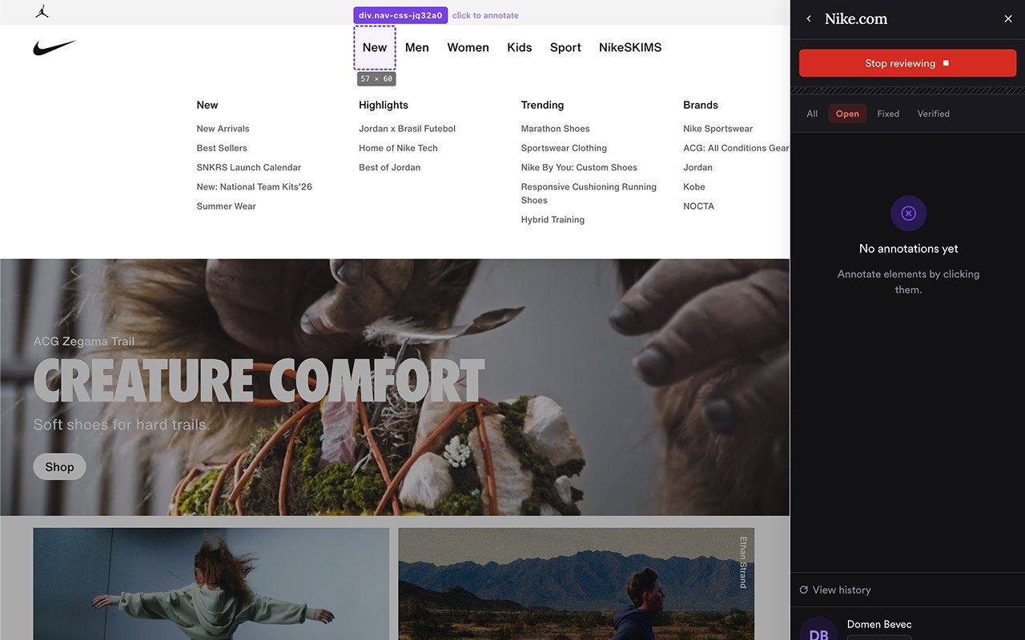The width and height of the screenshot is (1025, 640).
Task: Open Home of Nike Tech link
Action: (x=399, y=148)
